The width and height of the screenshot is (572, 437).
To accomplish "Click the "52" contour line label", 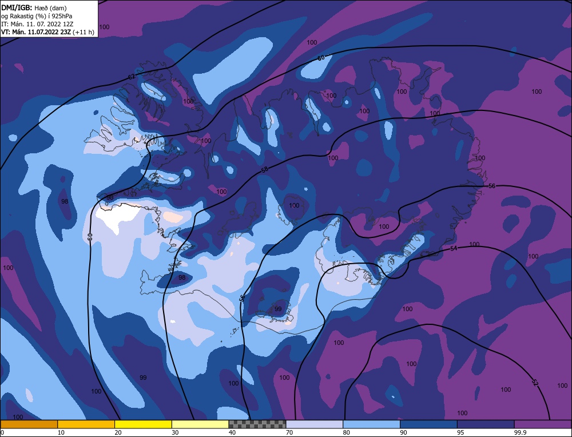I will [534, 383].
